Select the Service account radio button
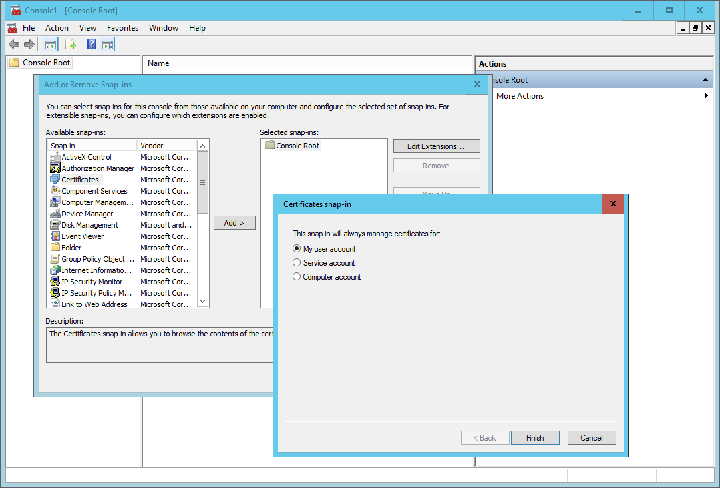This screenshot has height=488, width=720. click(x=297, y=263)
